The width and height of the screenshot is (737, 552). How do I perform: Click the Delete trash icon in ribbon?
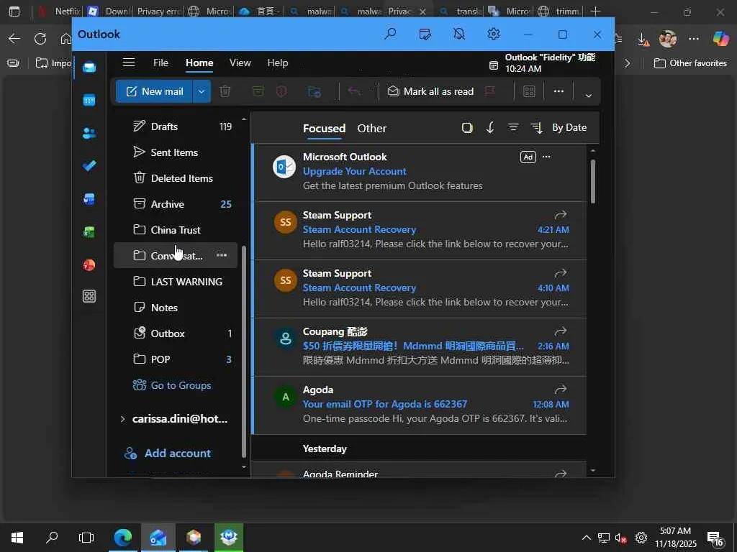pyautogui.click(x=225, y=91)
